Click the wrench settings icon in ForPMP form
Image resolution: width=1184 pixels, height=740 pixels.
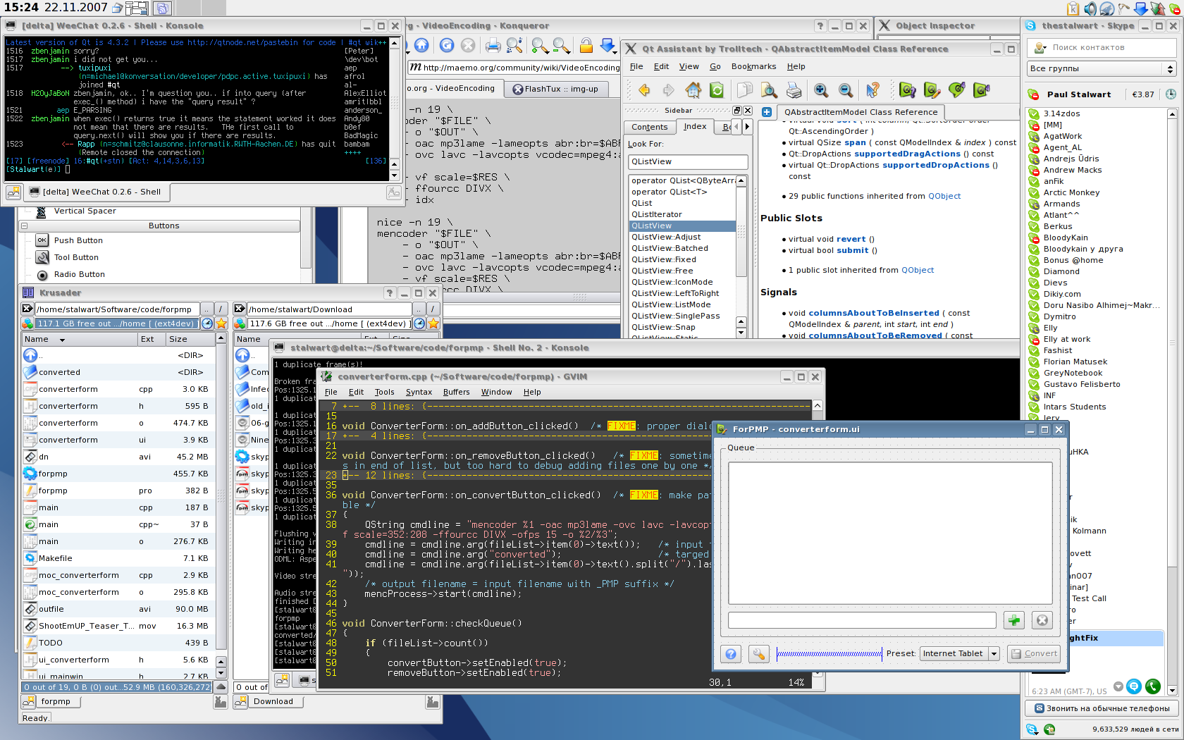758,654
